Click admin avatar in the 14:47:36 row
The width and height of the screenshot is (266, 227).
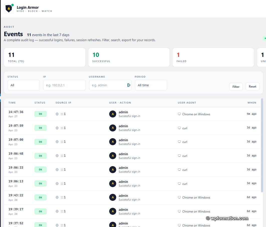(113, 114)
